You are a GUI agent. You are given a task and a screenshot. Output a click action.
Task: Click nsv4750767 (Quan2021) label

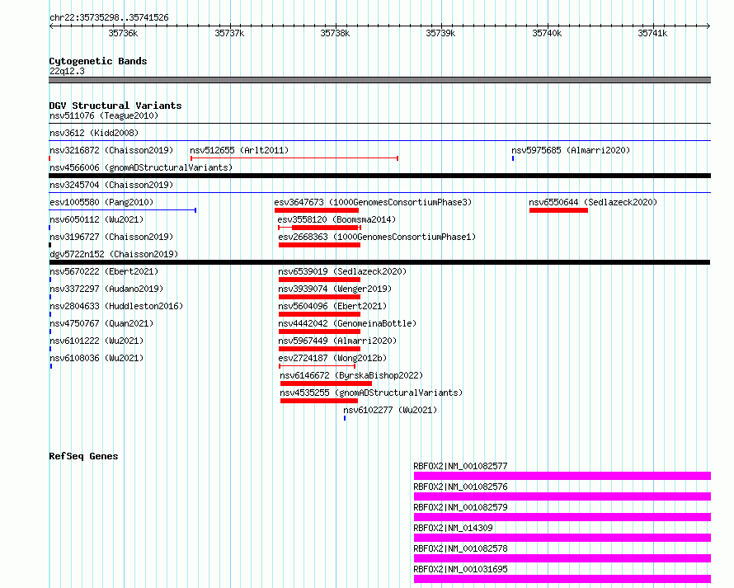tap(101, 323)
